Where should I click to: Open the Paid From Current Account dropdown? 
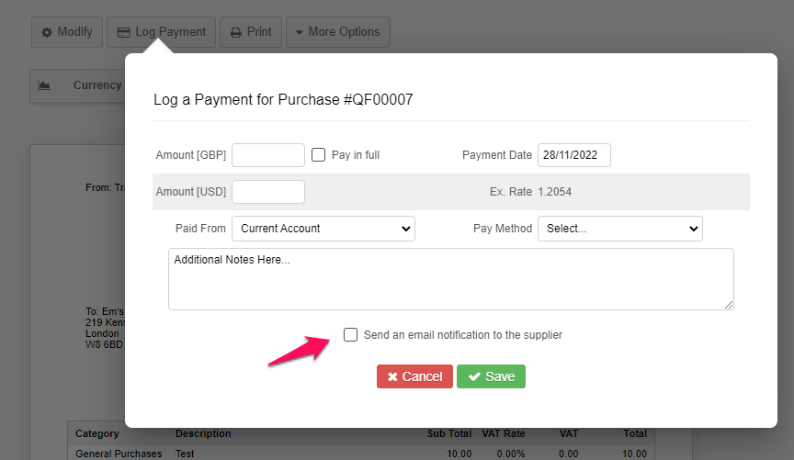pyautogui.click(x=323, y=229)
